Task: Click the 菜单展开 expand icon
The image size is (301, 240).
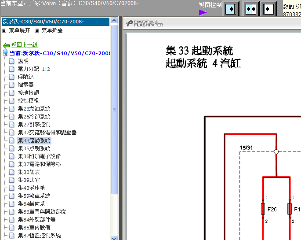Action: point(4,30)
